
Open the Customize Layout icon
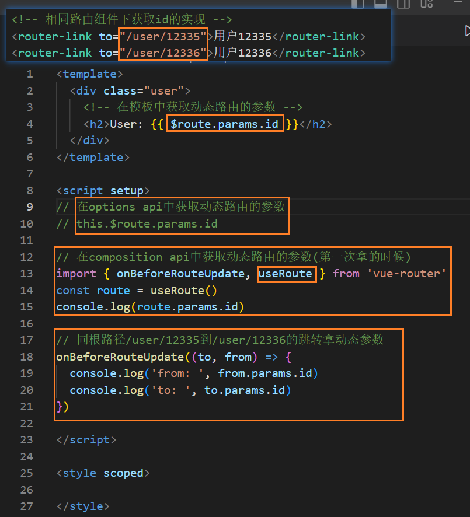click(x=426, y=4)
